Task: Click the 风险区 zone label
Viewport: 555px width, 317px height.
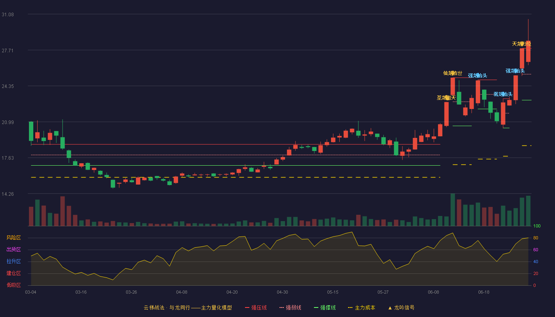Action: (13, 238)
